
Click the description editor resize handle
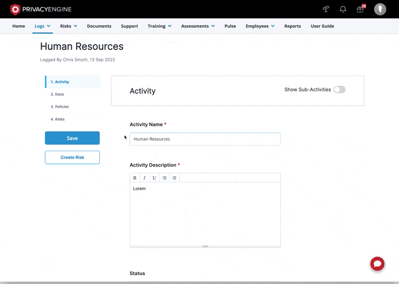(205, 246)
